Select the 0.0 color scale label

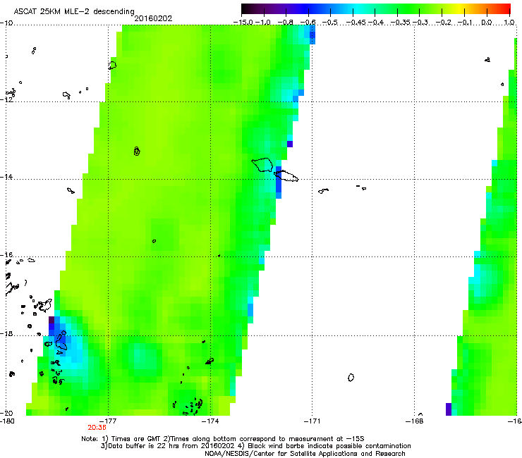tap(487, 23)
